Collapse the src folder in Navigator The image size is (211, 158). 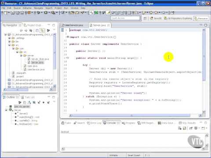(x=9, y=45)
